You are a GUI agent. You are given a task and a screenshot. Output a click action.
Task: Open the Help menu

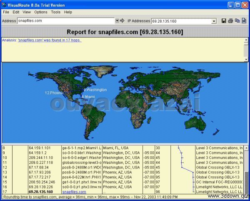pyautogui.click(x=68, y=12)
